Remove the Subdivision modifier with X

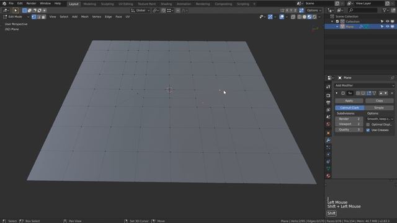click(x=392, y=93)
